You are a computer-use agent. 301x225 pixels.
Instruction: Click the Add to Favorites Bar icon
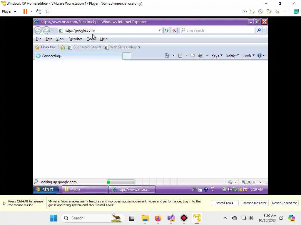pos(63,47)
